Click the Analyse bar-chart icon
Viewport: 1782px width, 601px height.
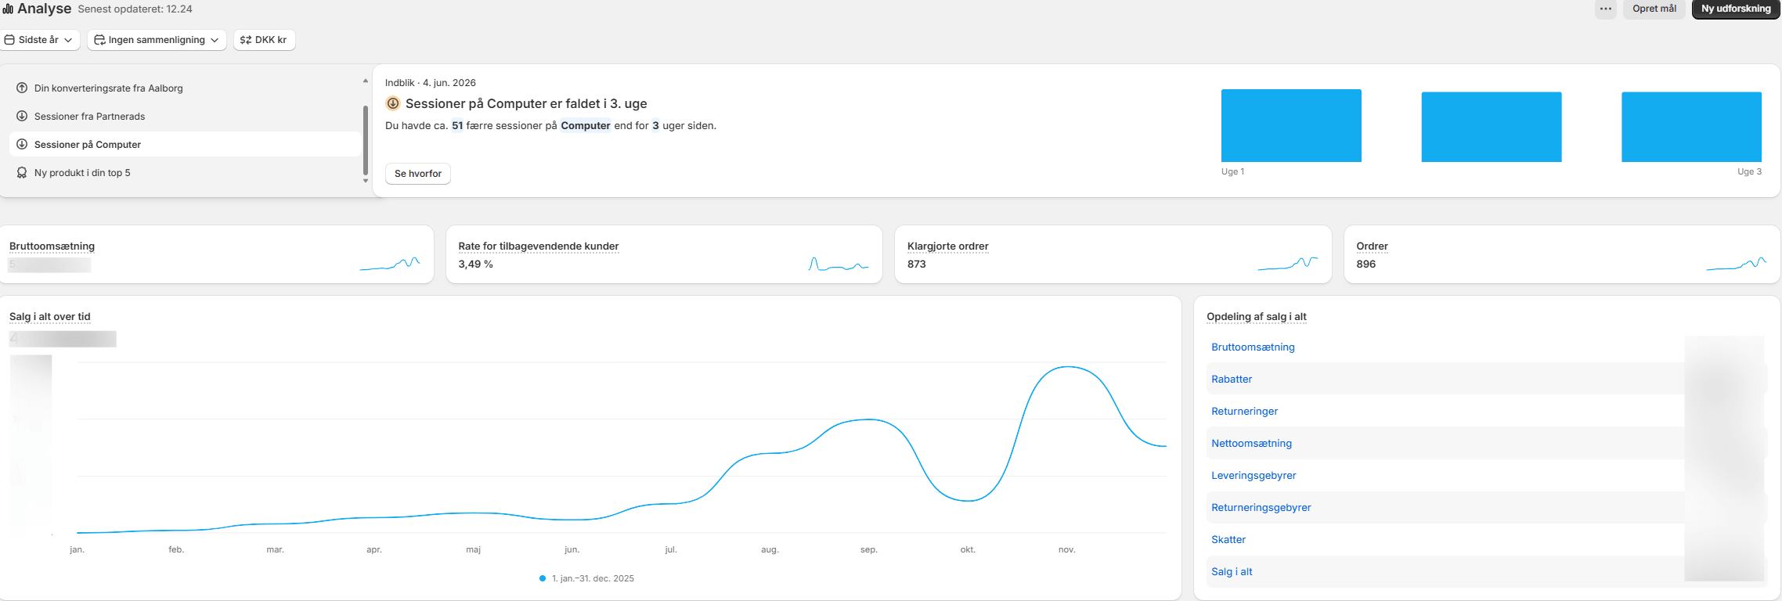(8, 9)
